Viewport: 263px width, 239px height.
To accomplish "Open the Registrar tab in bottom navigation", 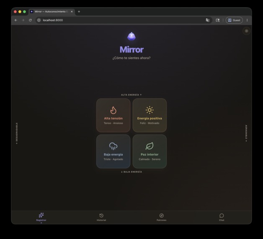I will [x=41, y=217].
